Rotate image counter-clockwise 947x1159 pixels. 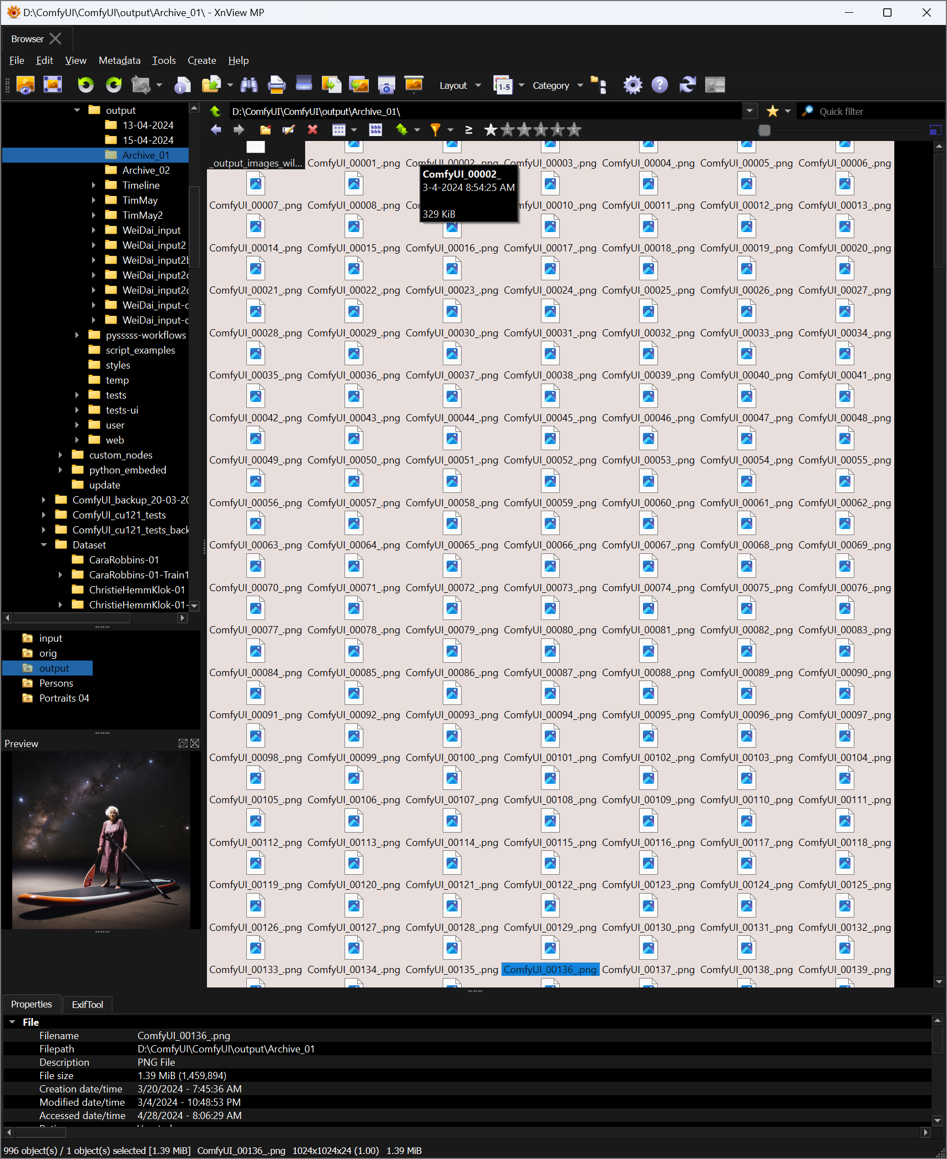[x=85, y=85]
